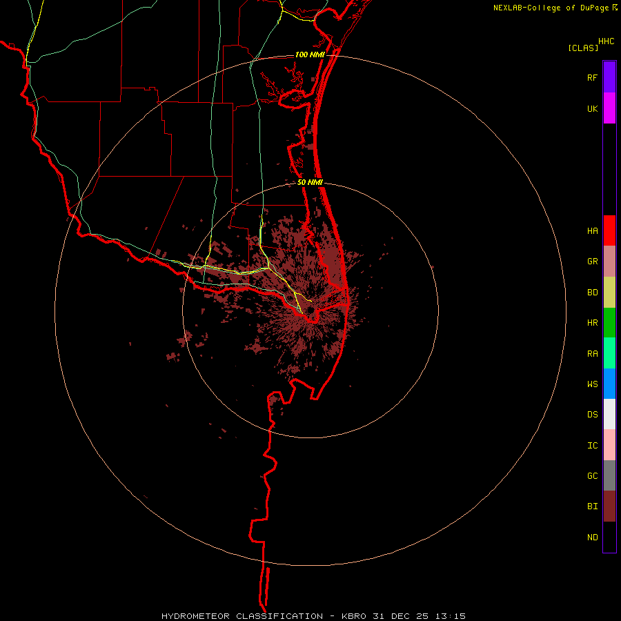Image resolution: width=621 pixels, height=621 pixels.
Task: Click the RF purple legend swatch
Action: [x=609, y=77]
